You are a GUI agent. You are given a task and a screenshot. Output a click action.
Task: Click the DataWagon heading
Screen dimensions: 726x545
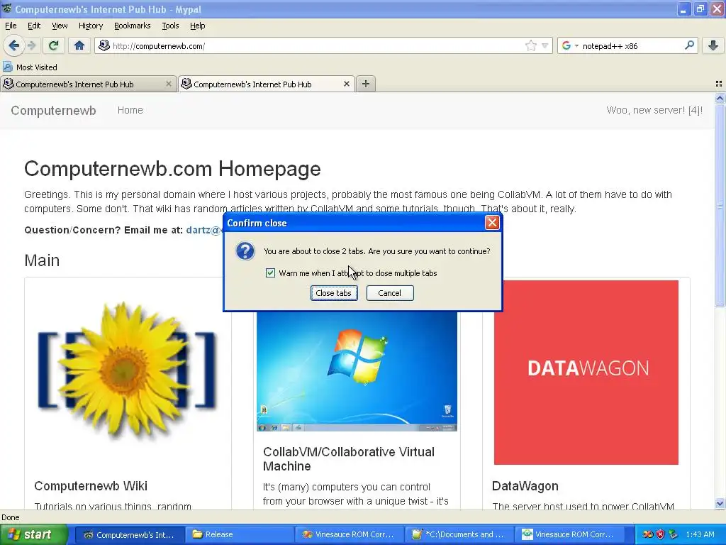525,485
